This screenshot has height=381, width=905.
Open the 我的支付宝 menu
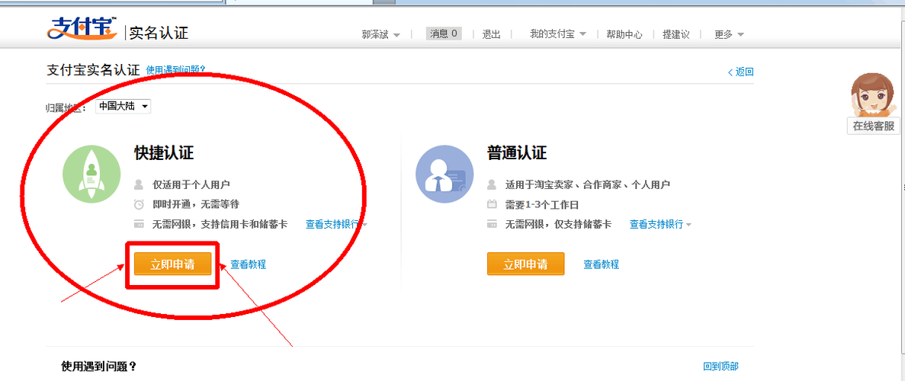[x=557, y=34]
